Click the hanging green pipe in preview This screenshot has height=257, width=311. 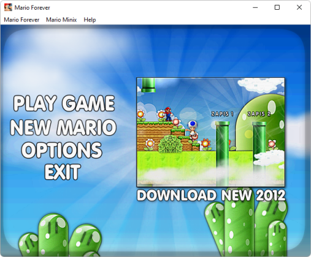tap(148, 85)
